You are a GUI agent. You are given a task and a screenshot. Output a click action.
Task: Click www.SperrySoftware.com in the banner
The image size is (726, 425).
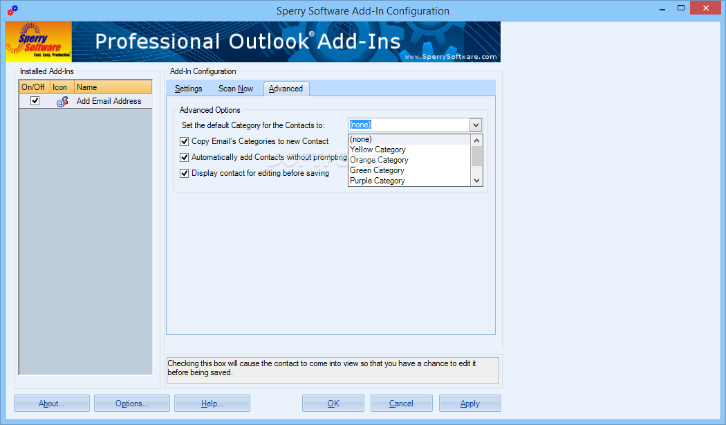[x=451, y=57]
